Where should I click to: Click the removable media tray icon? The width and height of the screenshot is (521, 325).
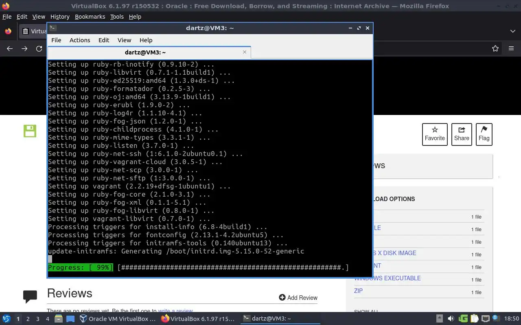point(440,319)
